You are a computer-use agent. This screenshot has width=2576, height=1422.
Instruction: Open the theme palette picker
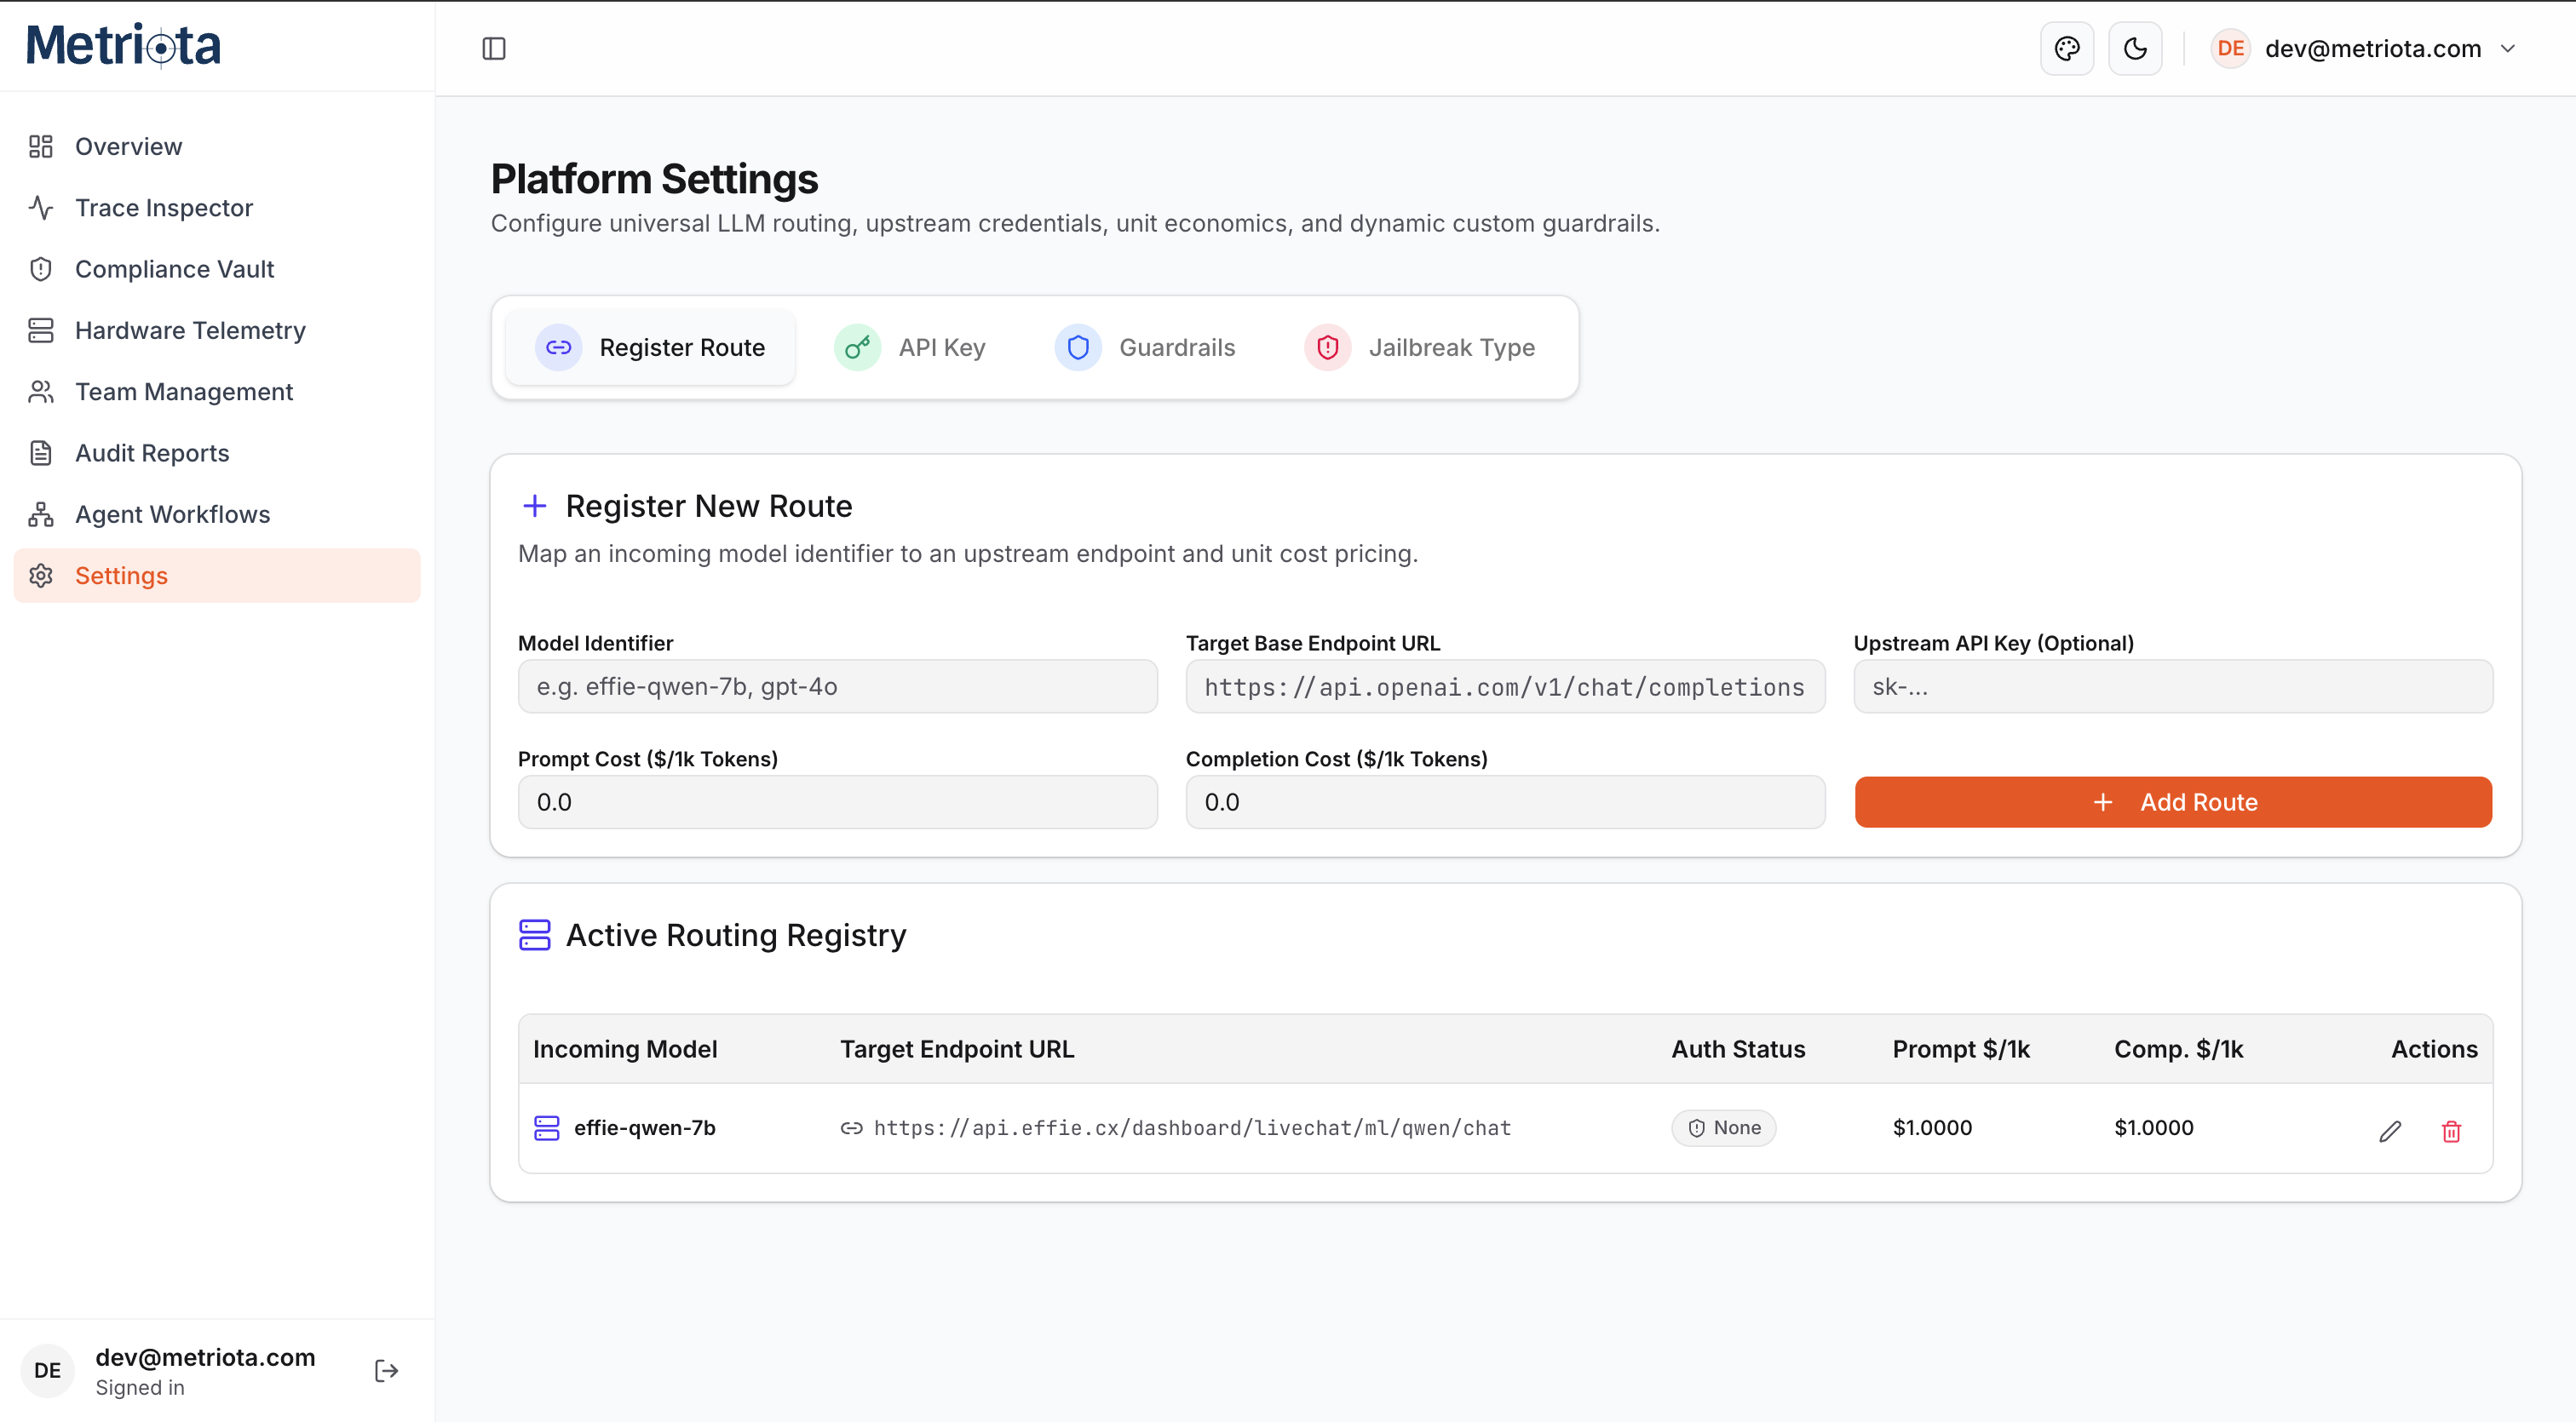coord(2067,48)
